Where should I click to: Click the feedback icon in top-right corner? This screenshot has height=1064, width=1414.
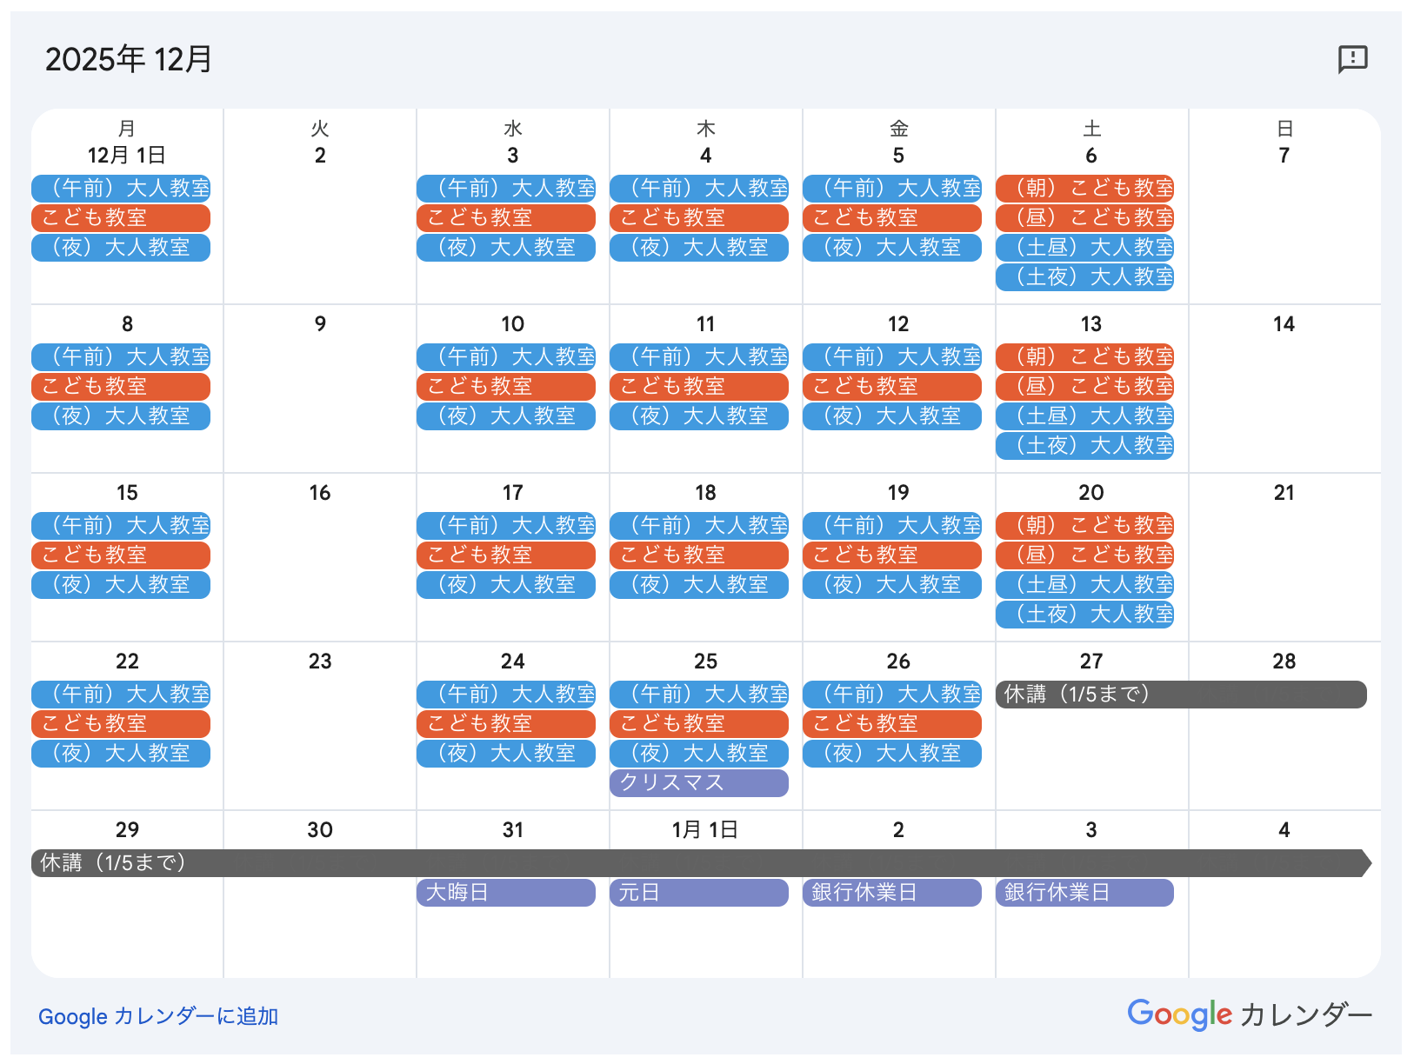pyautogui.click(x=1352, y=59)
